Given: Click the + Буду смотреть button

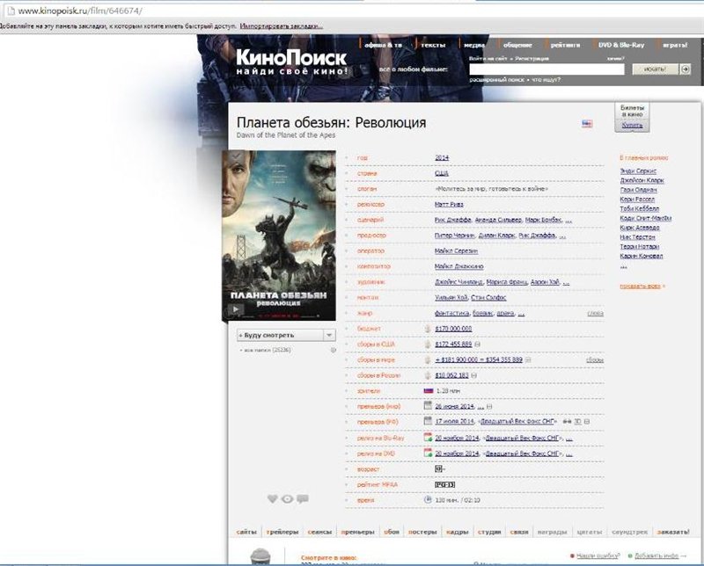Looking at the screenshot, I should coord(280,335).
